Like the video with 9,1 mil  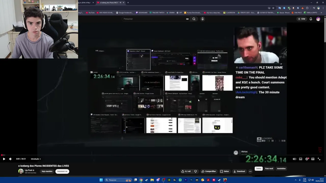pos(186,171)
